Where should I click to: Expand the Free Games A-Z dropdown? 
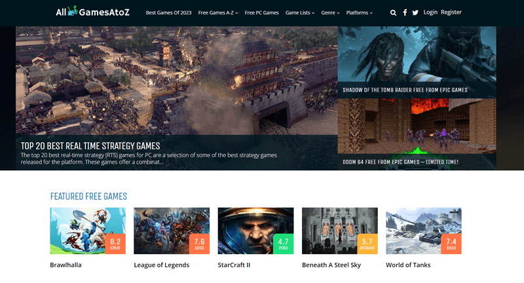point(218,12)
